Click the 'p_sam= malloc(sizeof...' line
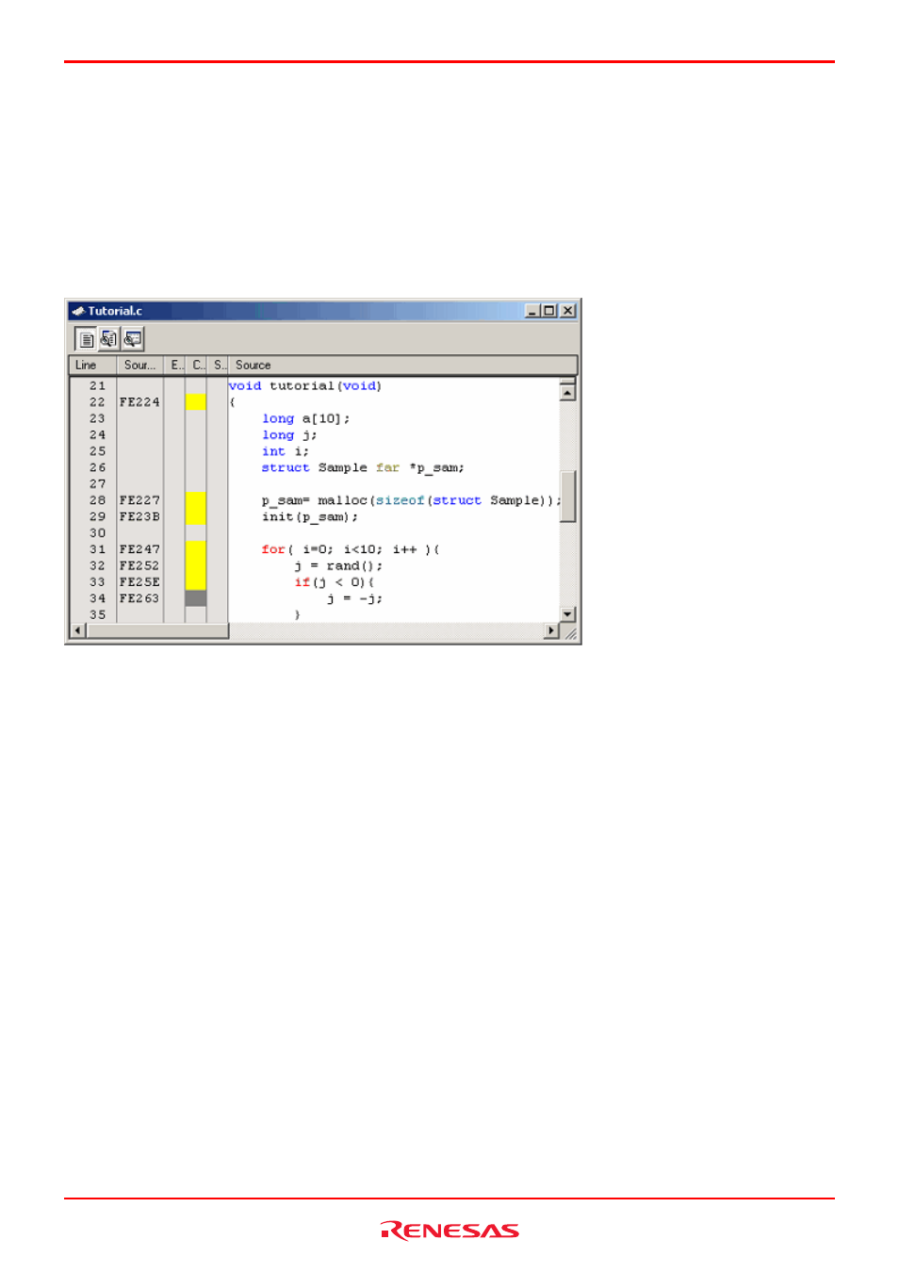Viewport: 899px width, 1272px height. pos(411,501)
